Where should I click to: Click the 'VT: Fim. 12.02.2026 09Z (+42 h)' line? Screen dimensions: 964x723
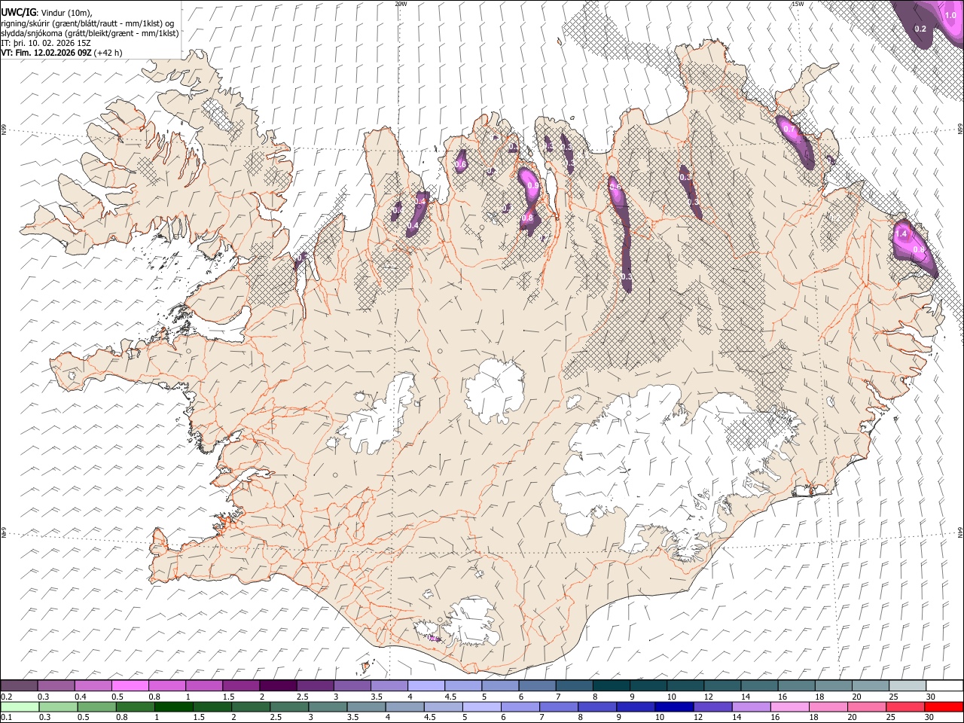point(62,53)
